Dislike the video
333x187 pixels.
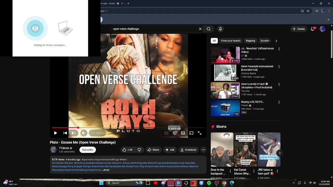(x=139, y=150)
